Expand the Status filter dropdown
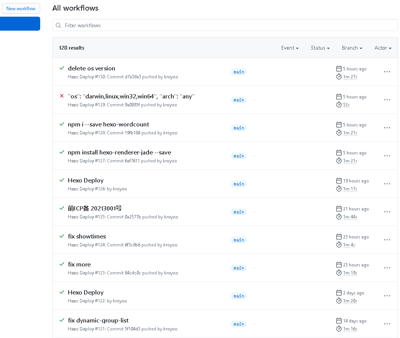The image size is (400, 338). coord(320,48)
